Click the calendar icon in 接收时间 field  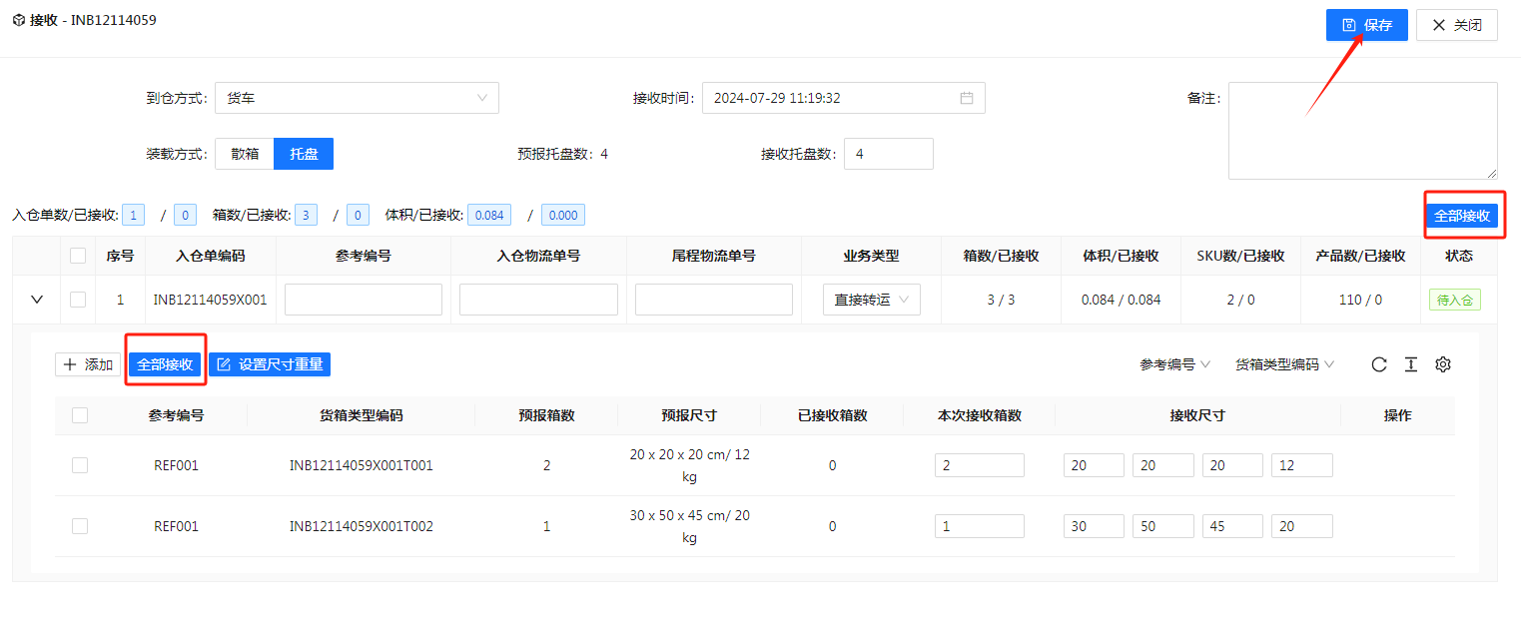click(967, 98)
